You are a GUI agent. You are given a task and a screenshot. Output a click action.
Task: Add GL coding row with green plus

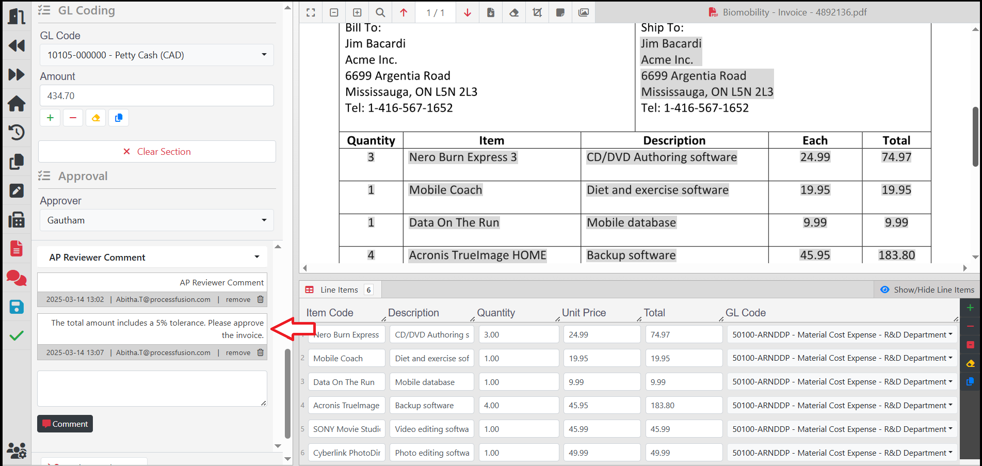tap(50, 118)
